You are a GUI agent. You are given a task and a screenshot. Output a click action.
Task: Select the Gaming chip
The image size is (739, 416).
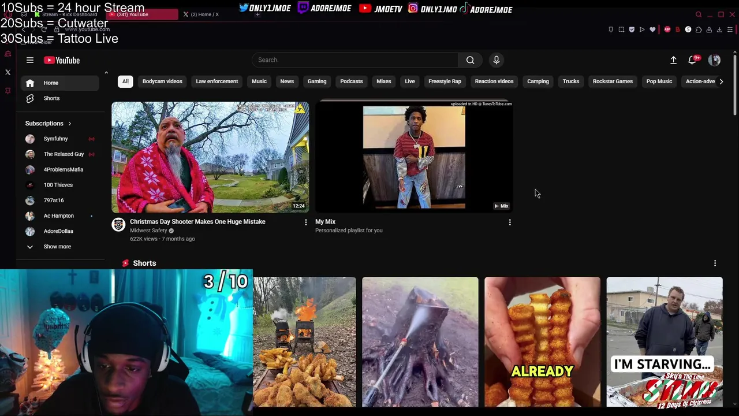point(317,81)
